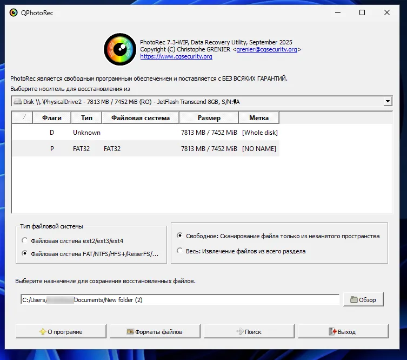This screenshot has height=360, width=407.
Task: Click the destination folder path field
Action: coord(179,299)
